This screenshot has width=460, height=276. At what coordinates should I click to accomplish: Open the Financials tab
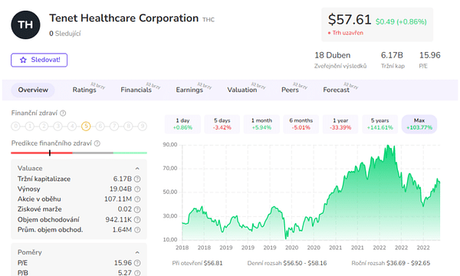(x=136, y=90)
